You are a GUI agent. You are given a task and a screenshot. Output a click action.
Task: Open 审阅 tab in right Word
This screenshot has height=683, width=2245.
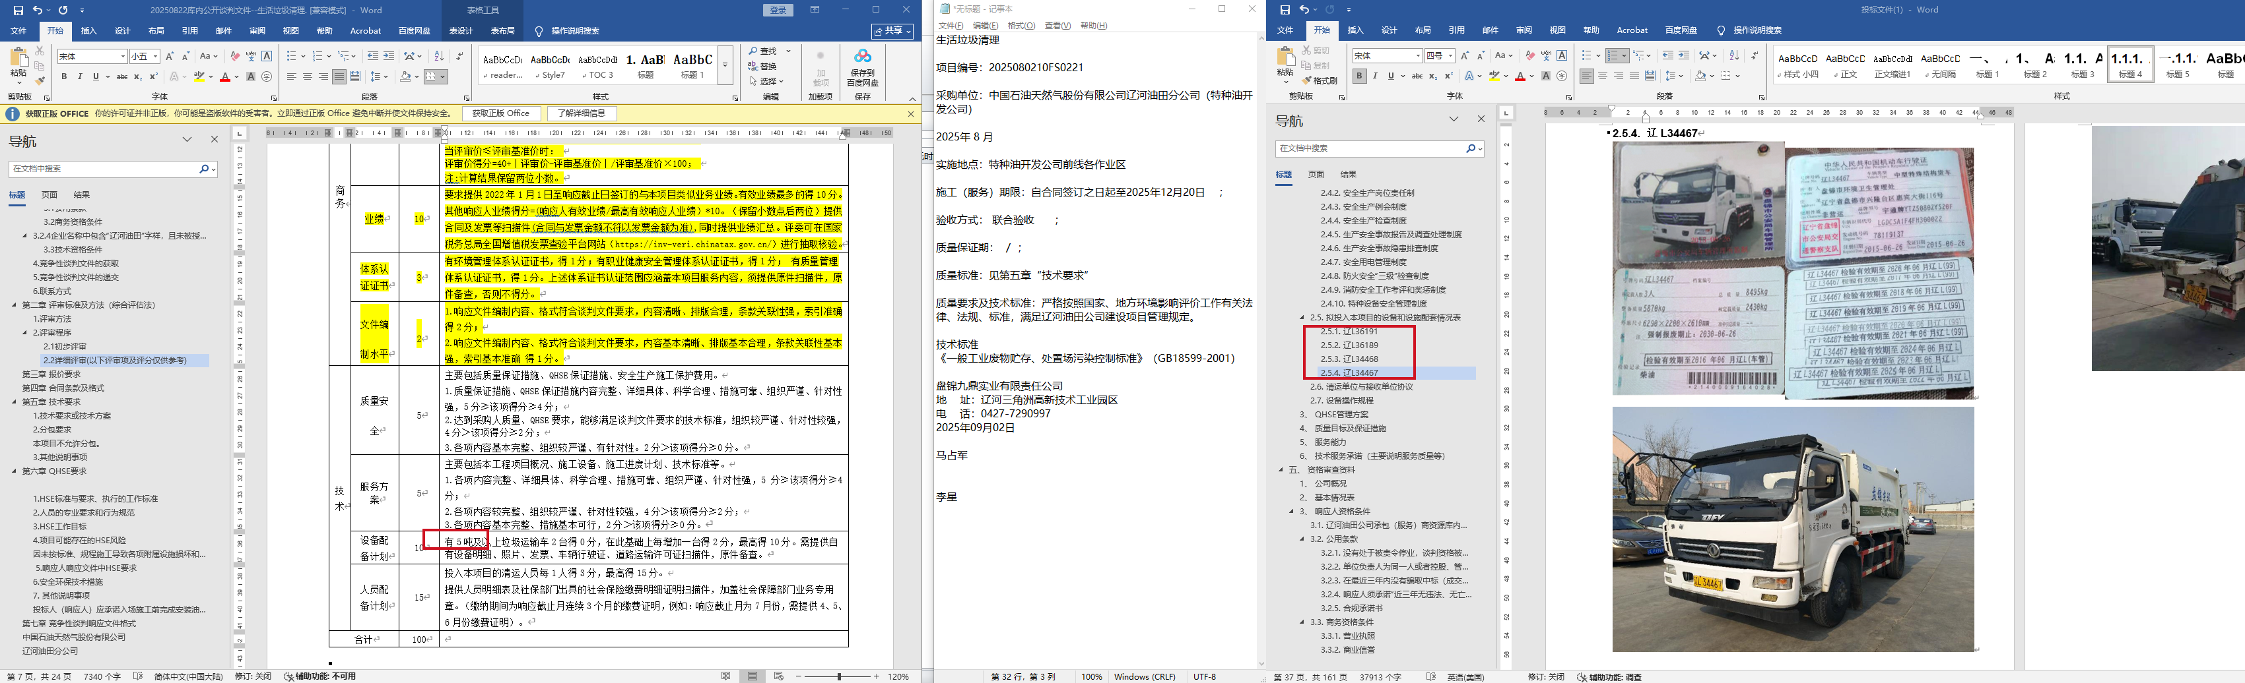click(1524, 30)
